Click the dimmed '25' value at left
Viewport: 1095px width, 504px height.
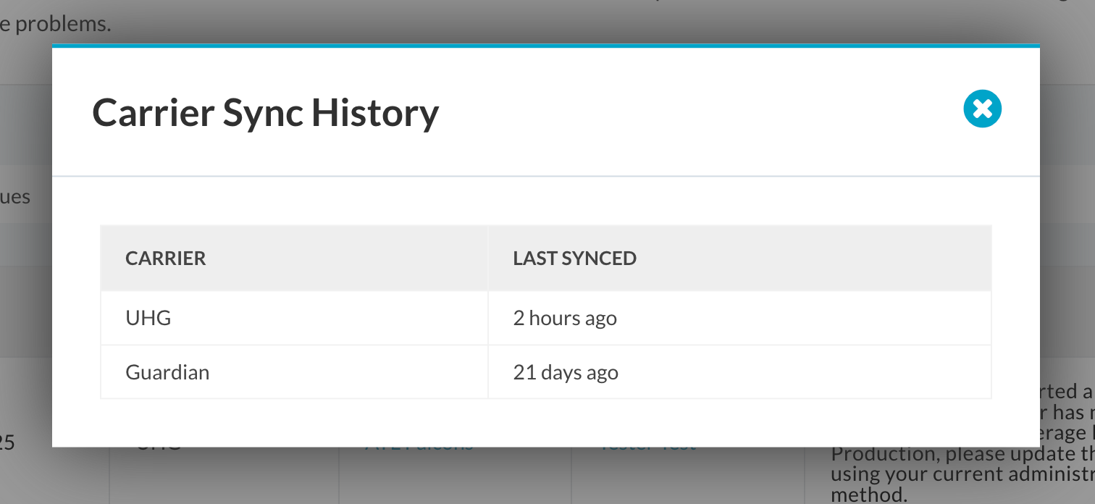[x=7, y=442]
